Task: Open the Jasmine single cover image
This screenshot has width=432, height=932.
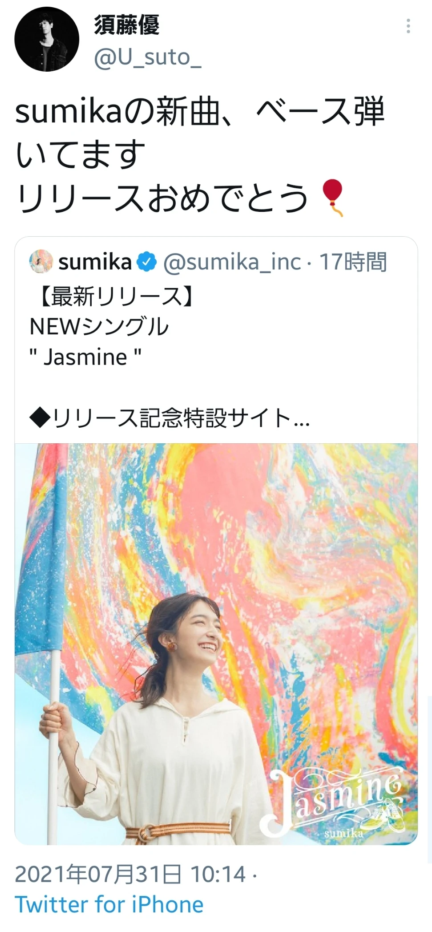Action: click(216, 644)
